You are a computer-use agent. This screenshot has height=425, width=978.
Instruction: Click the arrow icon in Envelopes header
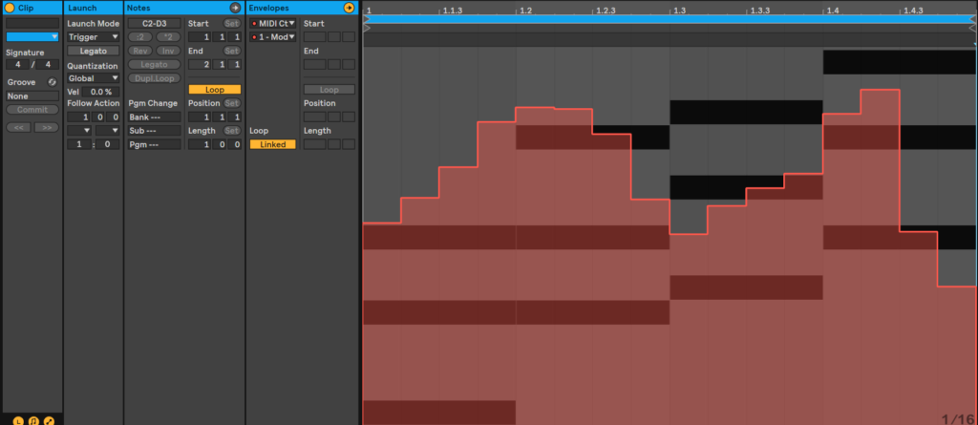pyautogui.click(x=349, y=8)
